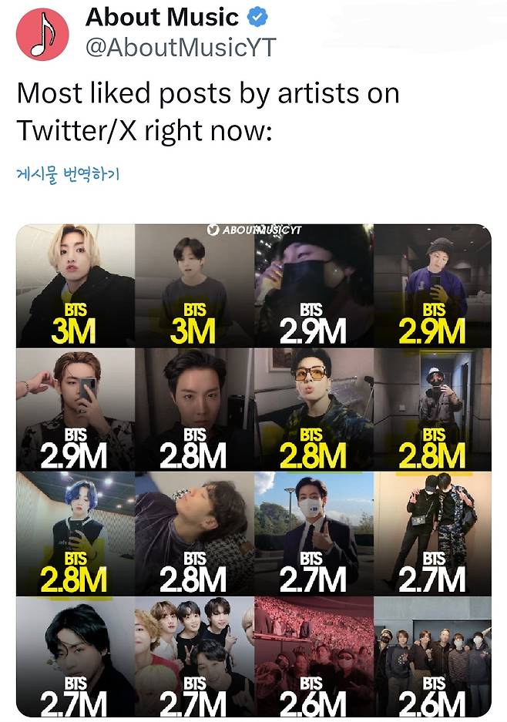507x722 pixels.
Task: Click the blue verified badge
Action: 257,16
